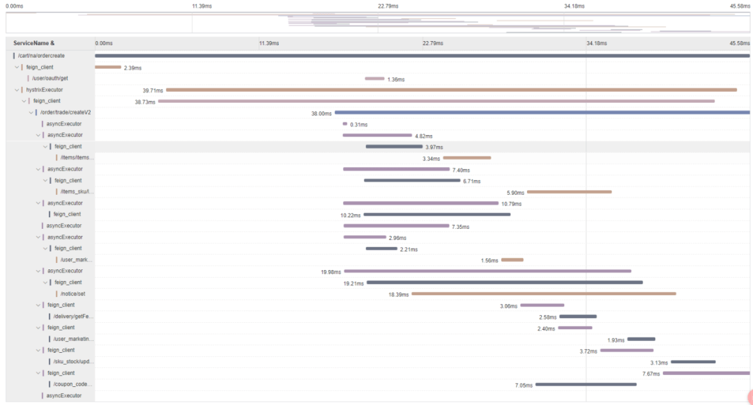Collapse the hystrixExecutor tree node
Image resolution: width=753 pixels, height=405 pixels.
[x=17, y=90]
